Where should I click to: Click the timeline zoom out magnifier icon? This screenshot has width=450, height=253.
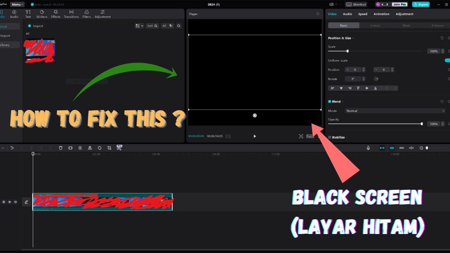(421, 148)
